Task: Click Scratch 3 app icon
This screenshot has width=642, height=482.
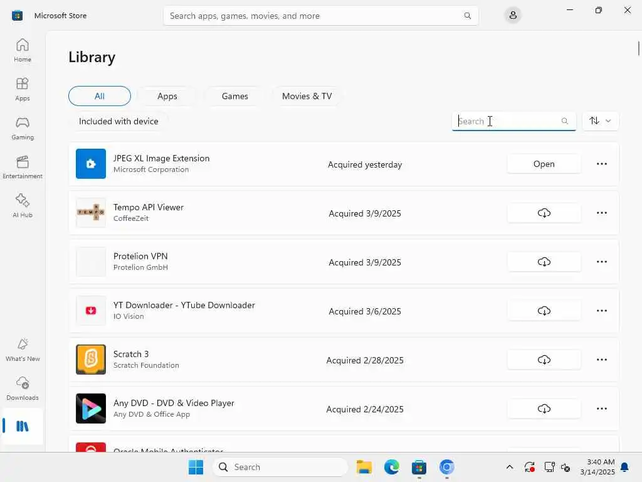Action: (x=91, y=360)
